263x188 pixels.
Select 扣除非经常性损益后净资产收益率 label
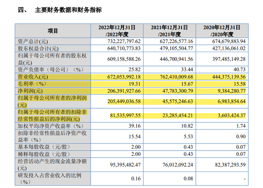52,136
